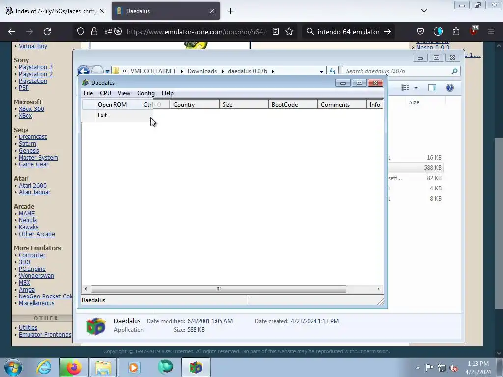Open the View menu in Daedalus
The image size is (503, 377).
(124, 93)
